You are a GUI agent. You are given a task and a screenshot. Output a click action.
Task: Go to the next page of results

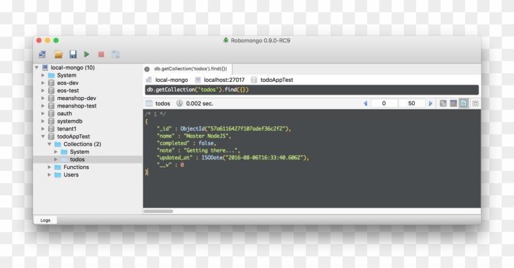(431, 104)
